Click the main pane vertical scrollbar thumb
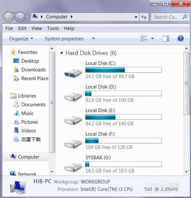The width and height of the screenshot is (191, 198). pos(186,83)
